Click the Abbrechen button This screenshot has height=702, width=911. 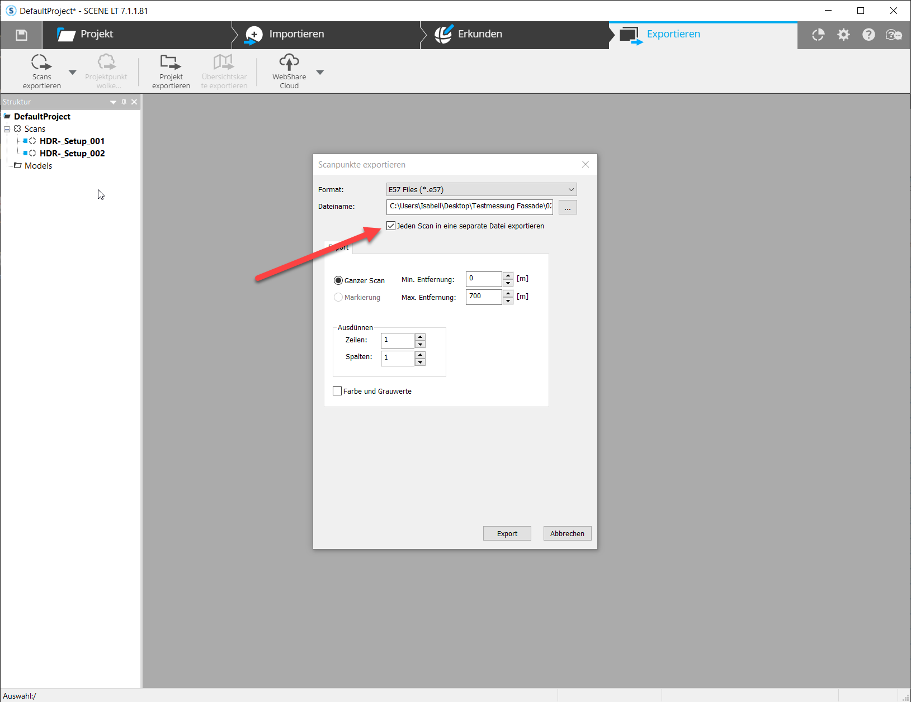(567, 533)
